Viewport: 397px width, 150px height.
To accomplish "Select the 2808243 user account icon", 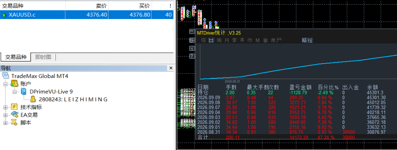I will click(x=33, y=99).
